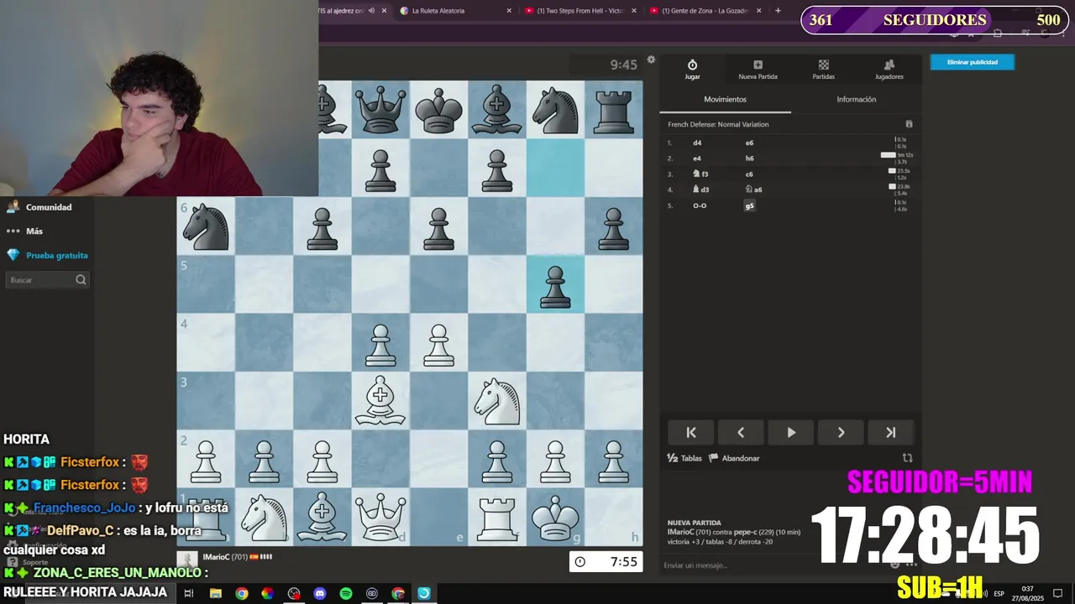Image resolution: width=1075 pixels, height=604 pixels.
Task: Click the black knight on a6
Action: [x=206, y=226]
